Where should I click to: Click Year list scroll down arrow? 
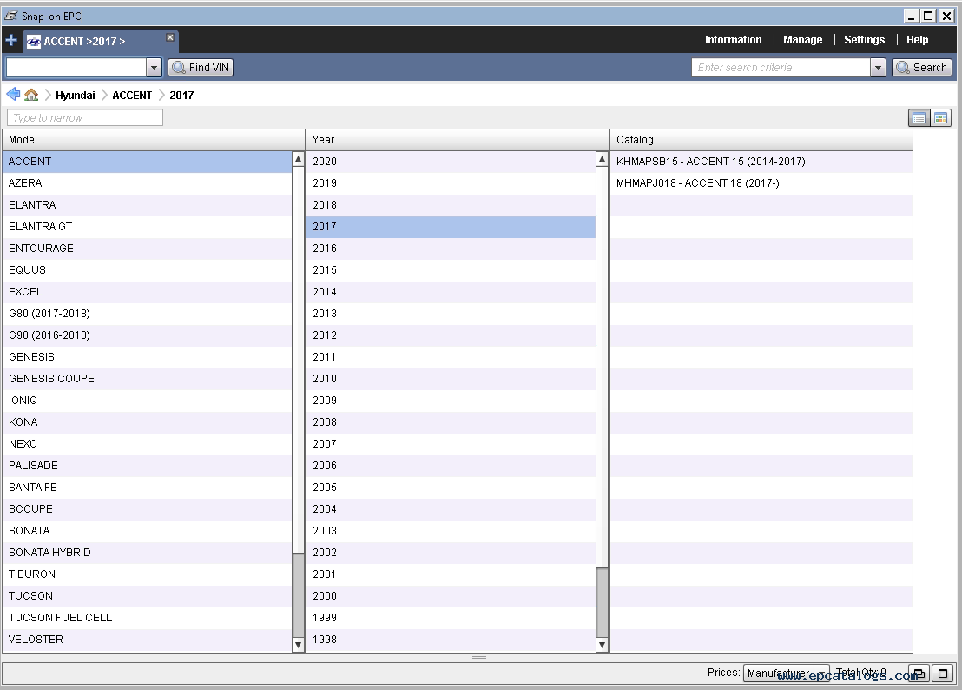(x=602, y=645)
